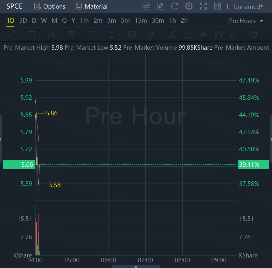The width and height of the screenshot is (272, 268).
Task: Click the 06:00 time axis label
Action: tap(108, 260)
